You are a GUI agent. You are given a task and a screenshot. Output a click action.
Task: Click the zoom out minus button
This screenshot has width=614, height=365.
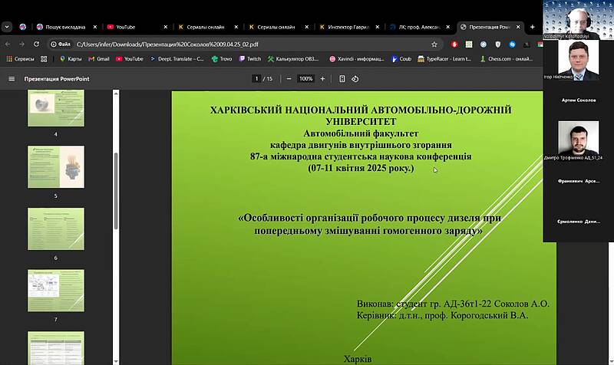click(x=289, y=79)
